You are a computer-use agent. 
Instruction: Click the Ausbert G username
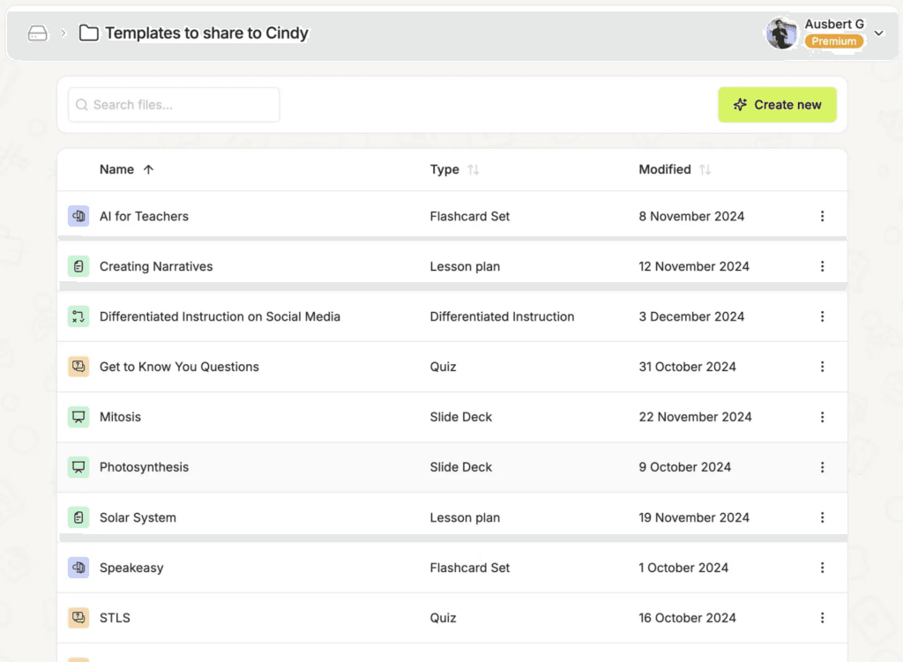point(834,24)
